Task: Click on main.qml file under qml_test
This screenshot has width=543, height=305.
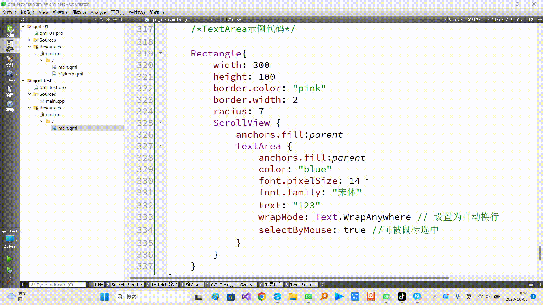Action: coord(68,128)
